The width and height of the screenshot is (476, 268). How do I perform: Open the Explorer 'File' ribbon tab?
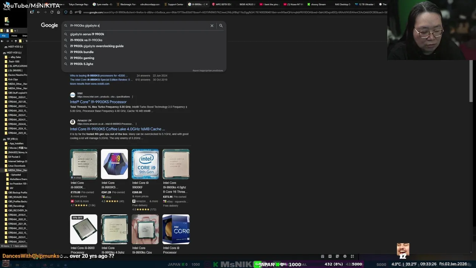click(x=3, y=36)
